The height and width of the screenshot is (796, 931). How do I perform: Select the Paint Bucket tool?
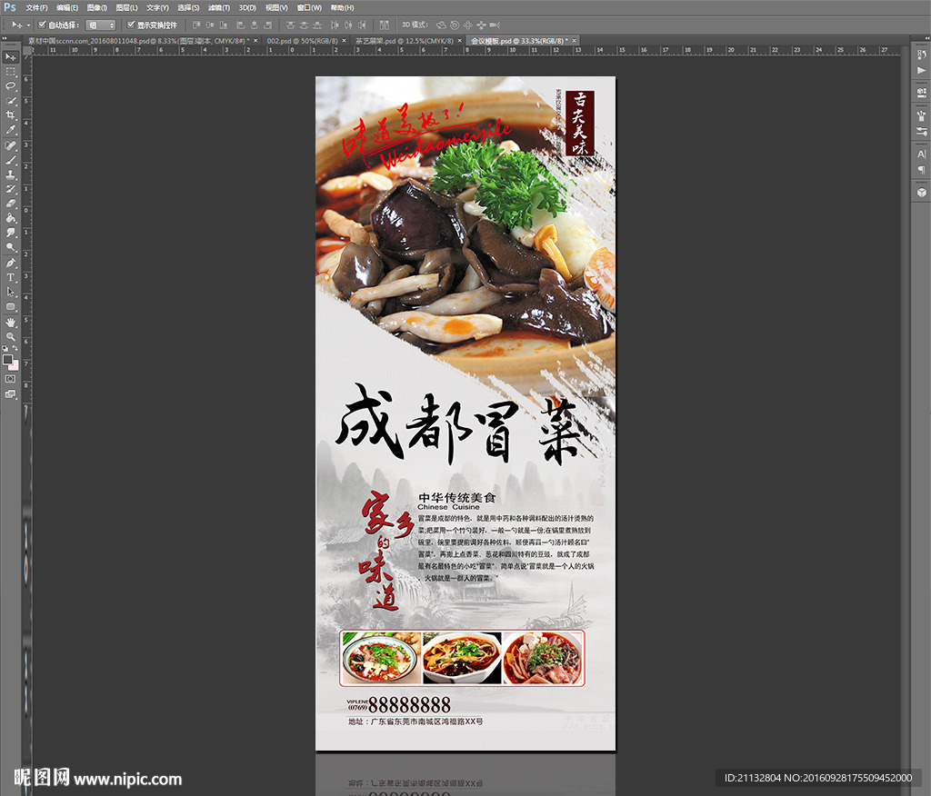click(11, 218)
